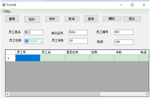Click the 重填 button

[12, 19]
